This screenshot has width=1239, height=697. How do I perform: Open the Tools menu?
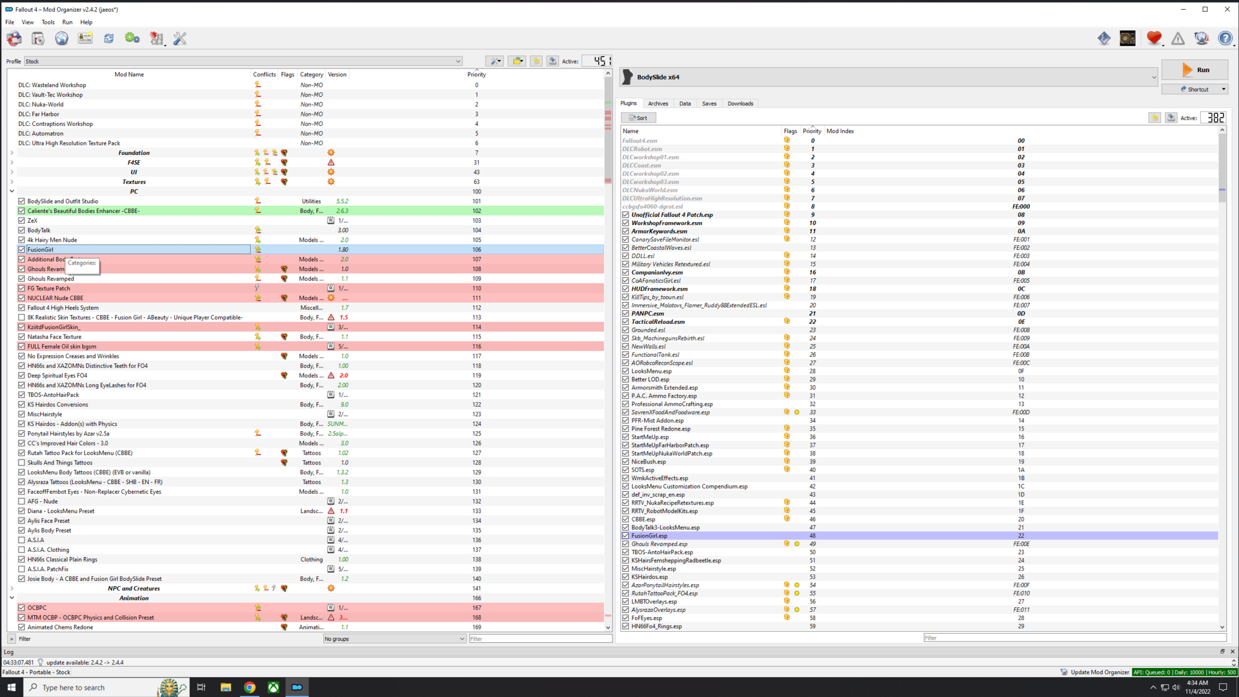(x=48, y=22)
